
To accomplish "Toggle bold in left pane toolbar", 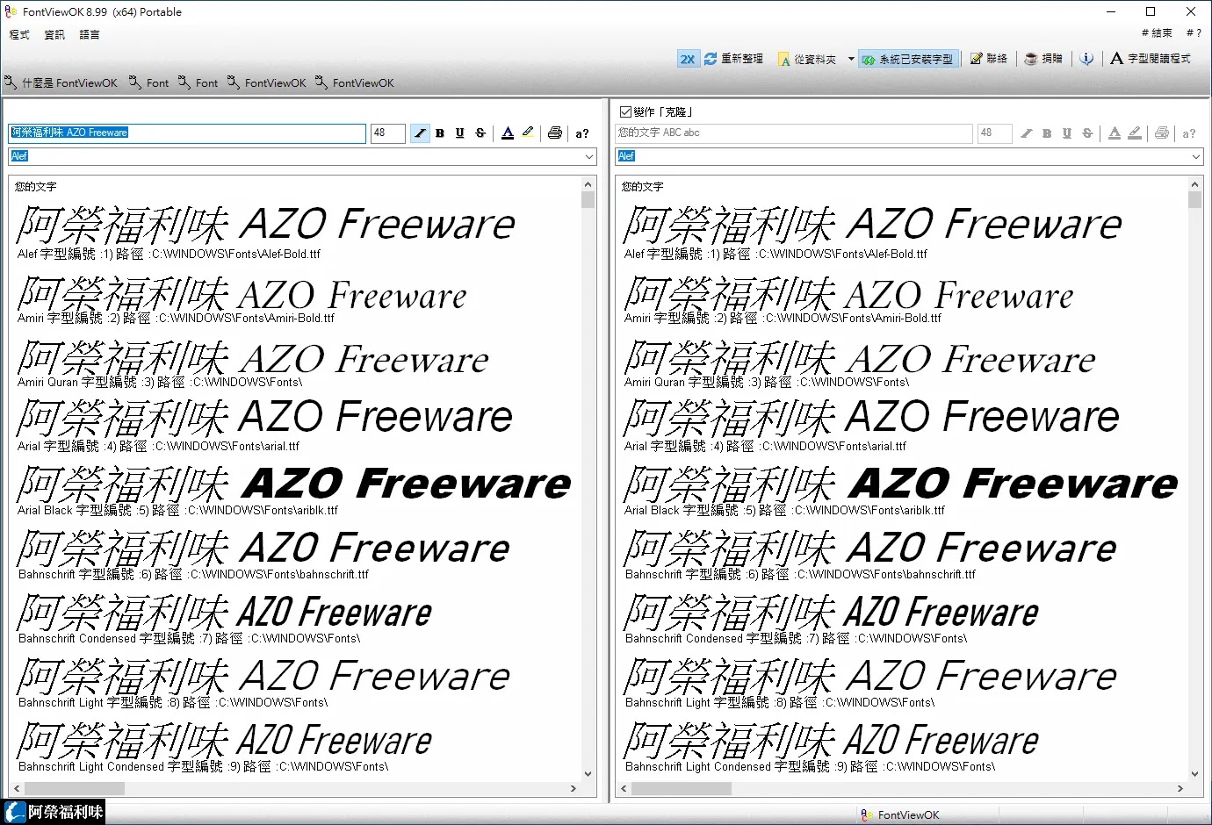I will click(440, 133).
